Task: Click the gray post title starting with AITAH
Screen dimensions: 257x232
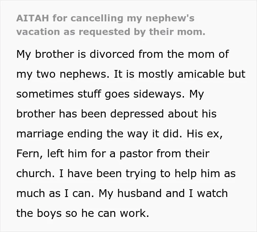Action: [111, 25]
